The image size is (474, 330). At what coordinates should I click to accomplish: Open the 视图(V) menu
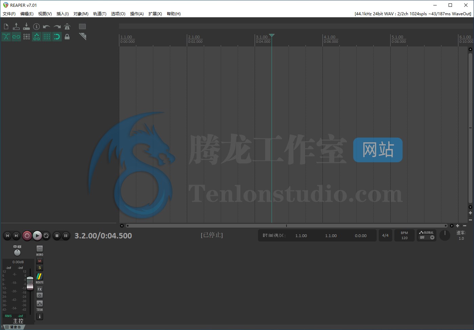tap(45, 14)
